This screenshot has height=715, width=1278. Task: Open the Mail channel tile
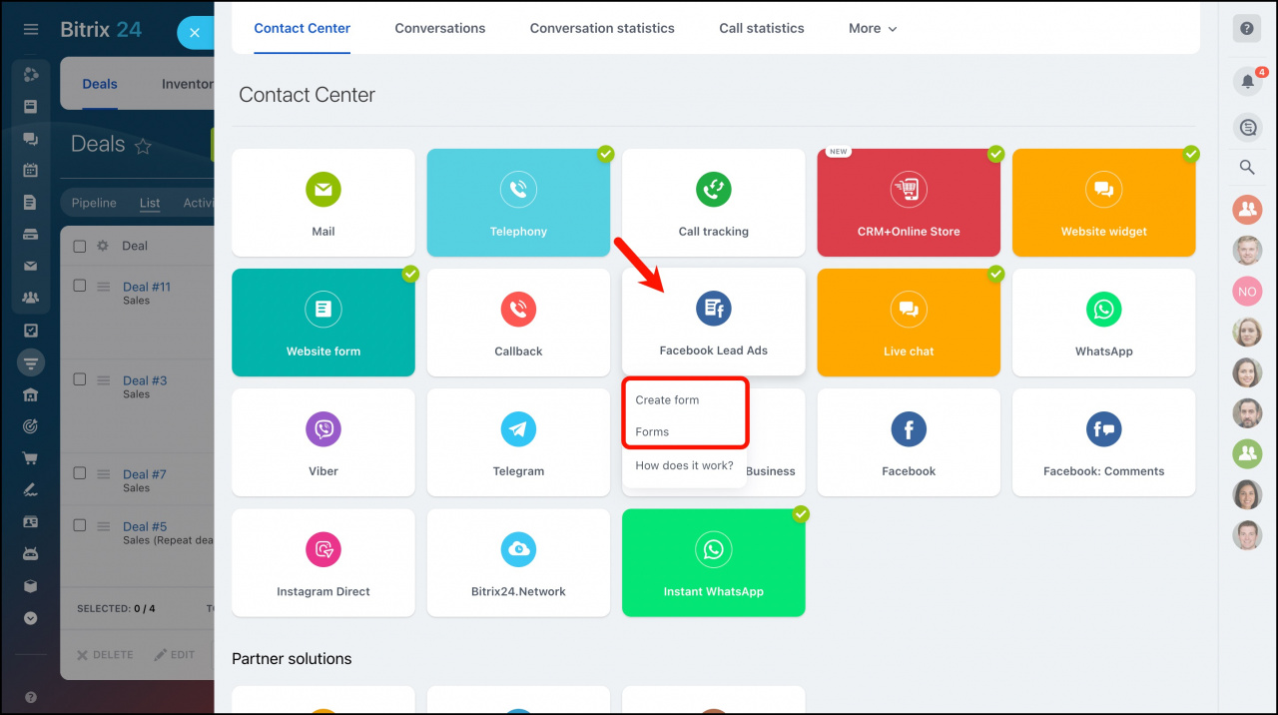tap(323, 203)
